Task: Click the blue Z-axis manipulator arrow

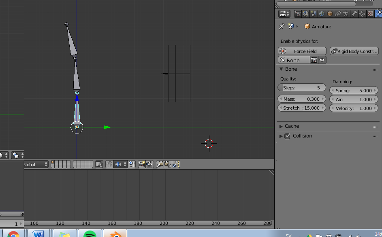Action: pyautogui.click(x=77, y=97)
